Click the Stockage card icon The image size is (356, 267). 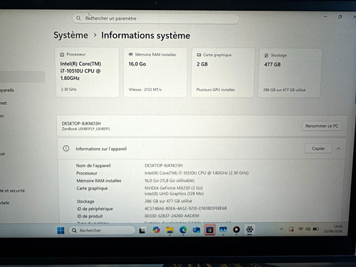click(266, 56)
